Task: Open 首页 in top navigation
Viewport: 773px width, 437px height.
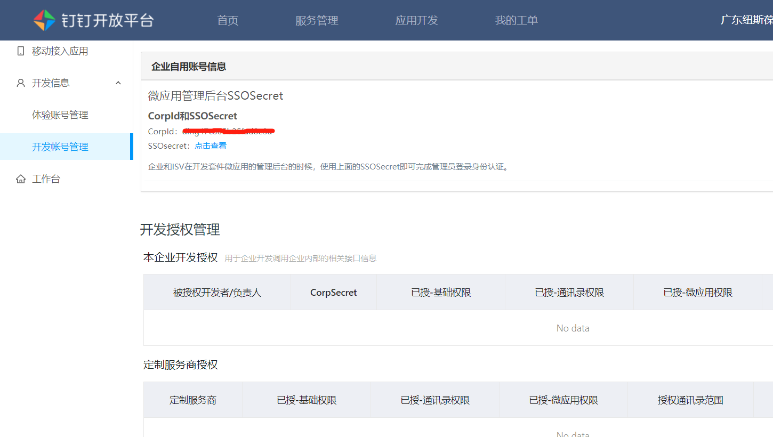Action: click(x=228, y=20)
